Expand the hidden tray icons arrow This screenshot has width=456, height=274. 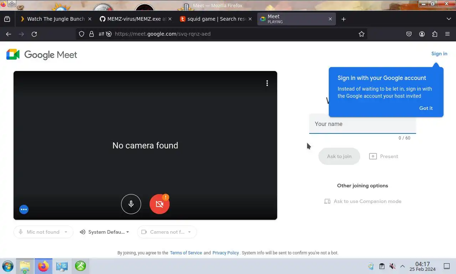402,266
